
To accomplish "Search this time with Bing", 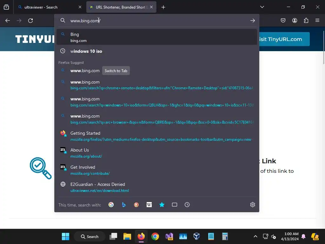I will pyautogui.click(x=124, y=205).
